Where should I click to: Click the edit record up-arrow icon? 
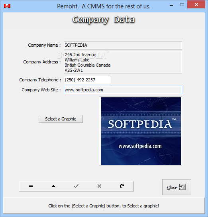tap(53, 186)
